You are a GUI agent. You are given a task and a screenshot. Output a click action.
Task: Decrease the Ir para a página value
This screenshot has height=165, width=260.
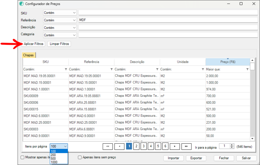click(232, 148)
